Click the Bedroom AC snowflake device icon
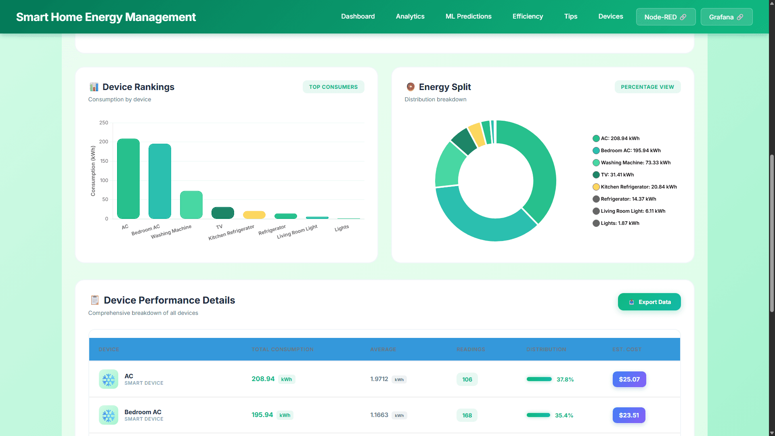The image size is (775, 436). click(108, 415)
